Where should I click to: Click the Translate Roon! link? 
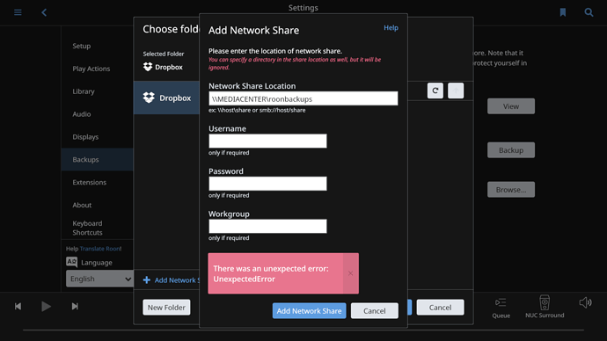pos(100,249)
